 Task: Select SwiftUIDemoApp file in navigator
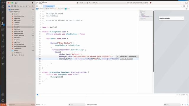pos(19,36)
